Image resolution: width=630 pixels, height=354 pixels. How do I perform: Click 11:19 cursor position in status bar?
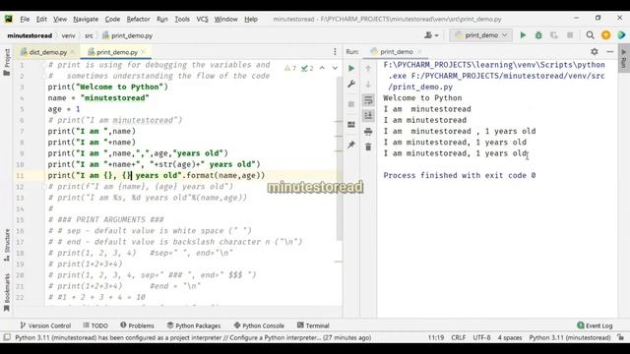pyautogui.click(x=436, y=337)
